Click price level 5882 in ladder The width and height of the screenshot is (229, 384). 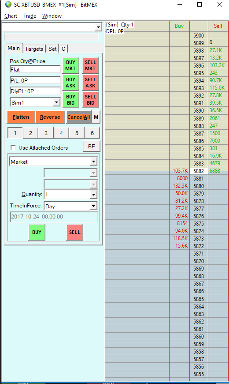[199, 171]
